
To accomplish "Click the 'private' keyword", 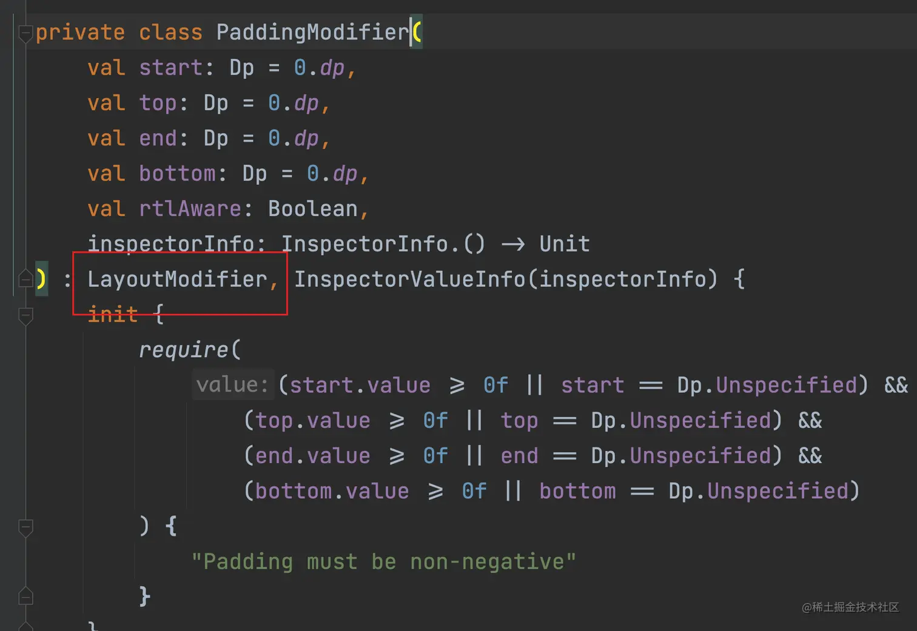I will [x=80, y=32].
